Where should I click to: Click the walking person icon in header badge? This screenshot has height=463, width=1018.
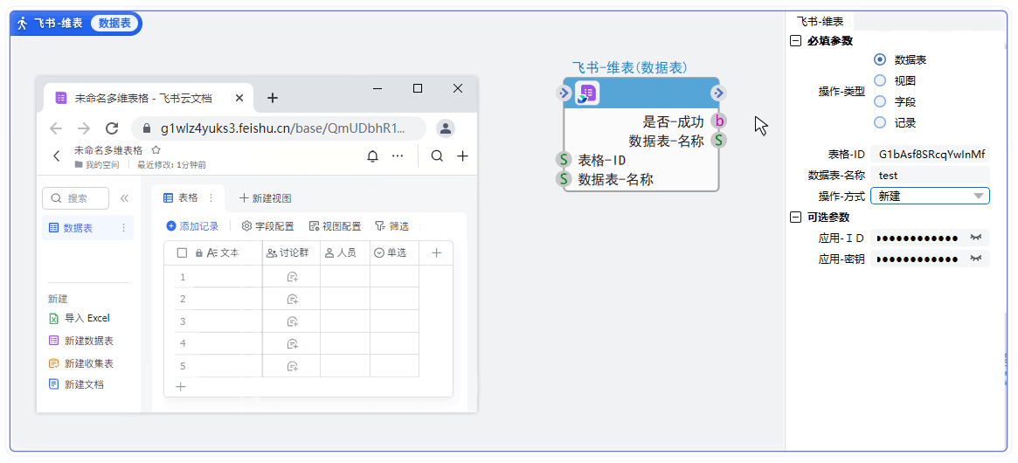[x=23, y=24]
